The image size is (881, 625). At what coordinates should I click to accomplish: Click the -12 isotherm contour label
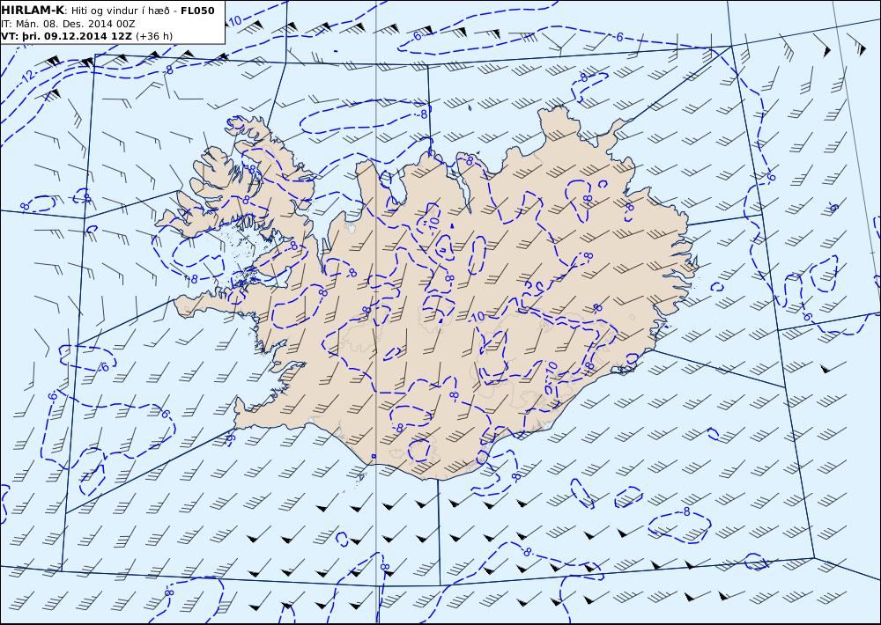pyautogui.click(x=27, y=76)
